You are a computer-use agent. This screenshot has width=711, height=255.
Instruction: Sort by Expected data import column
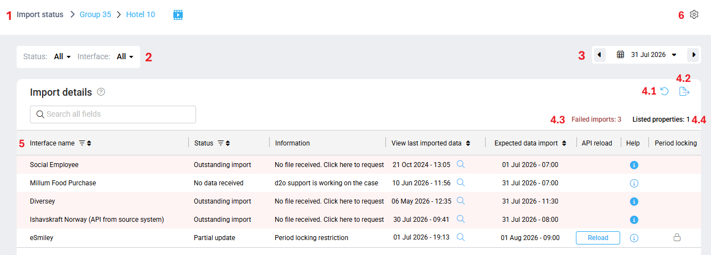pos(564,143)
